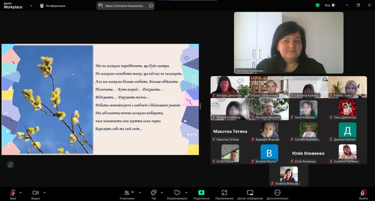Viewport: 375px width, 201px height.
Task: Expand the arrow beside Участники
Action: (x=140, y=193)
